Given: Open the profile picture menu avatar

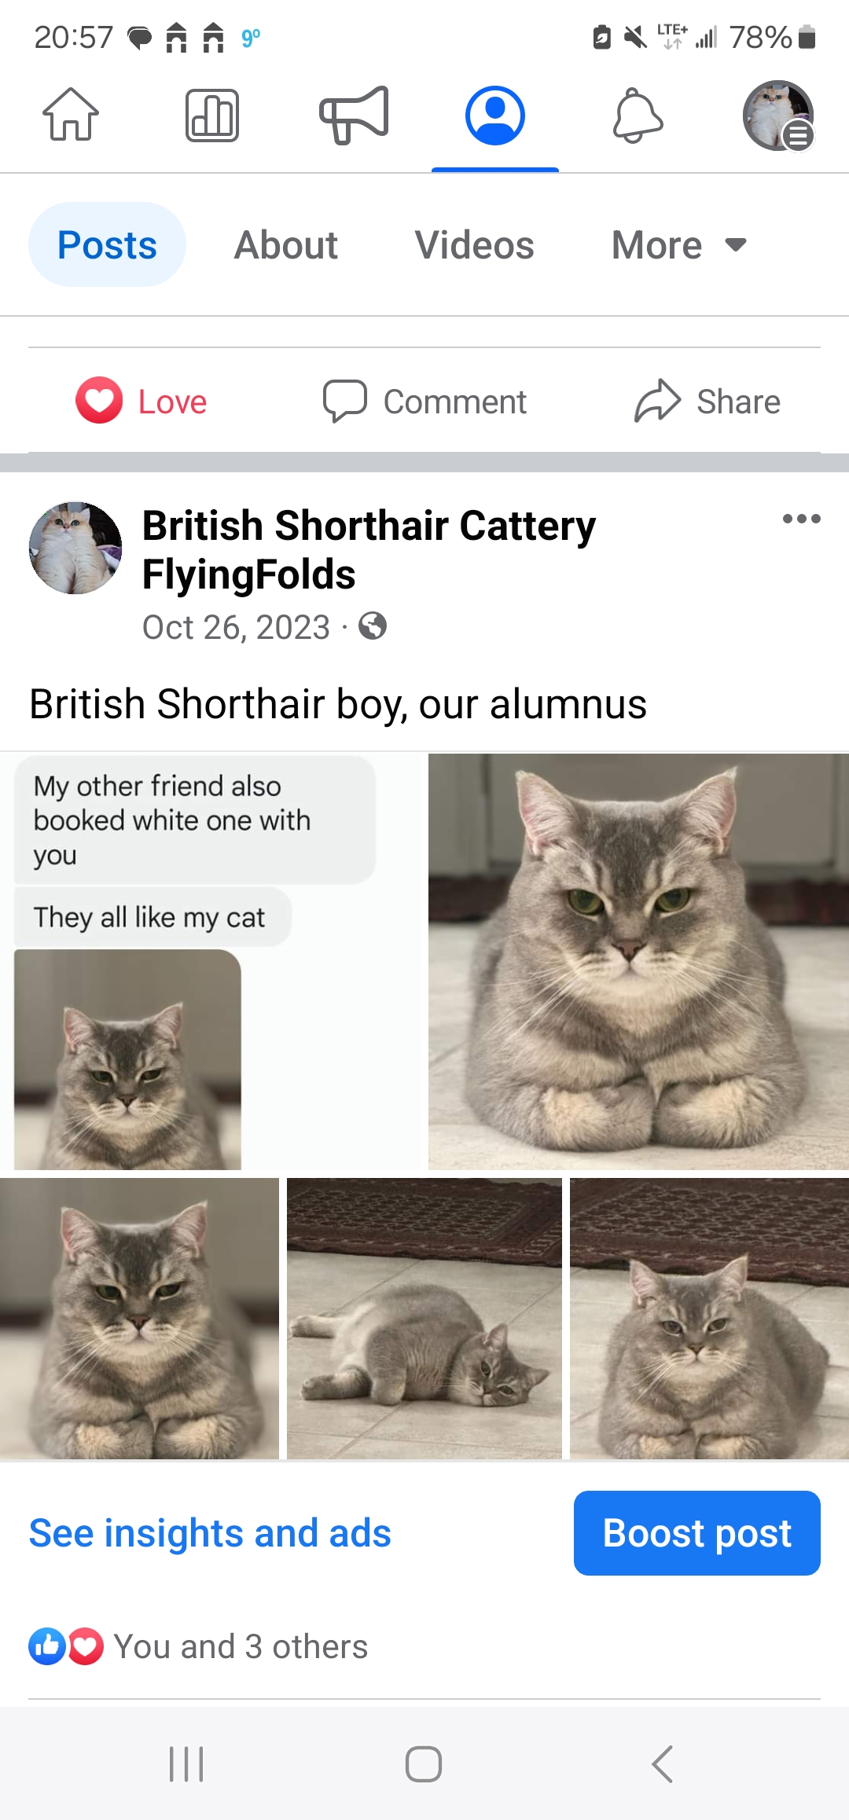Looking at the screenshot, I should [x=778, y=116].
